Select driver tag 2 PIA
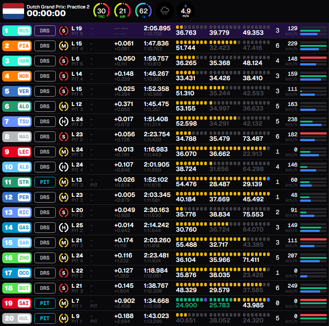 click(17, 46)
